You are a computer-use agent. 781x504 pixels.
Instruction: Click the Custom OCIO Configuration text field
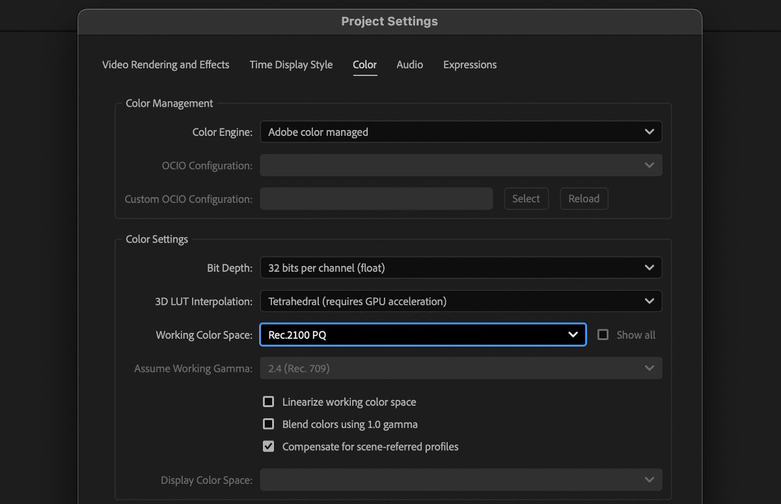[376, 198]
